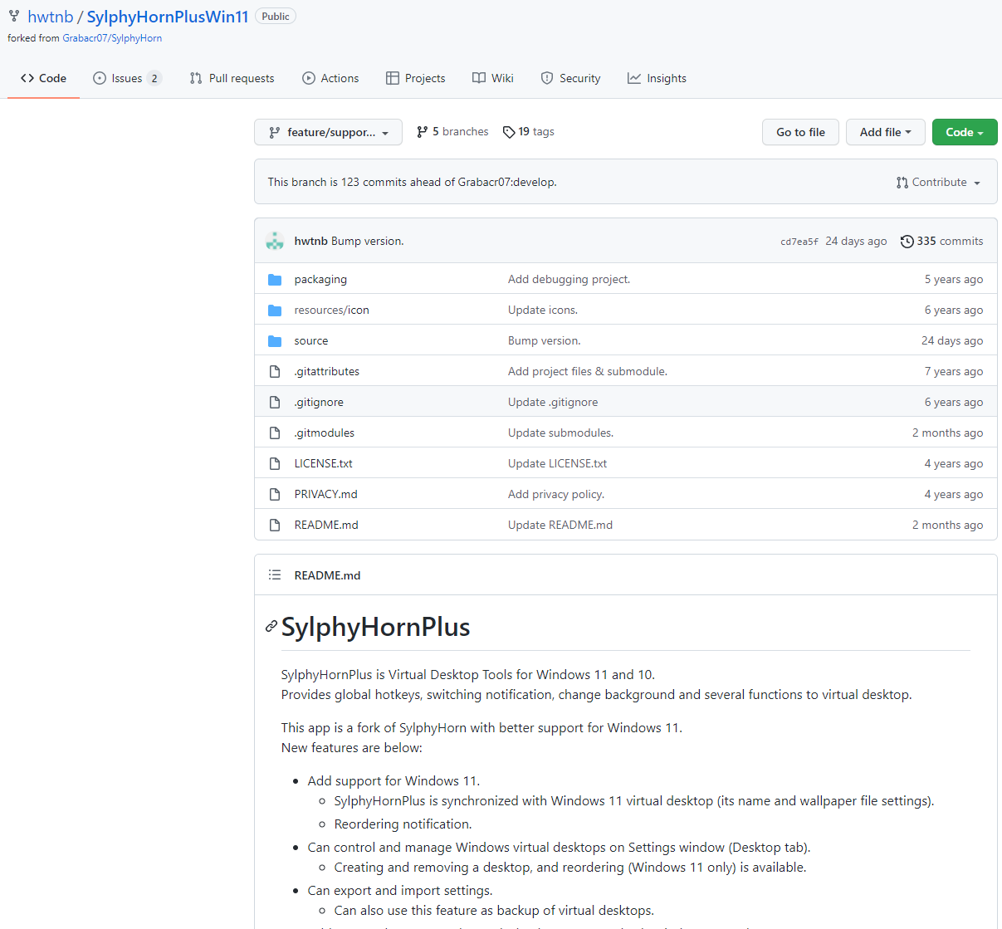Click the README.md header label above the readme
Viewport: 1002px width, 929px height.
(327, 575)
